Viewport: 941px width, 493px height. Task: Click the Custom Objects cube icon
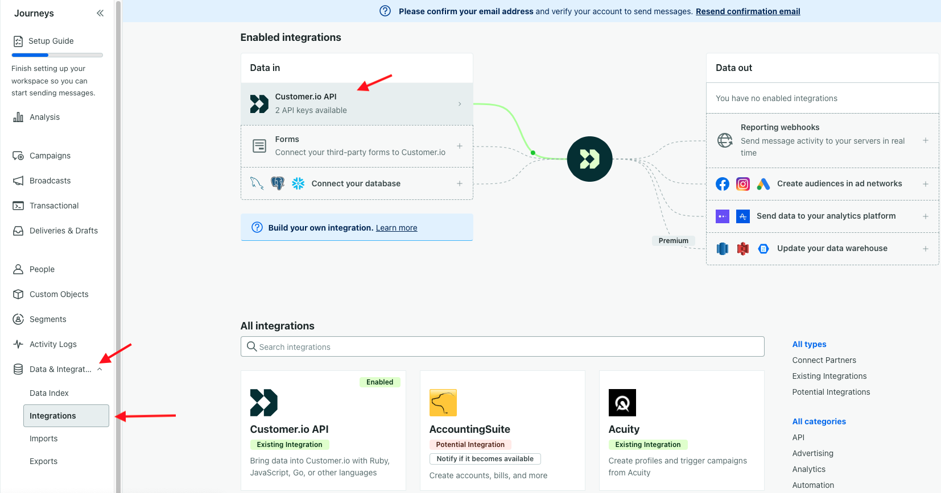[18, 294]
